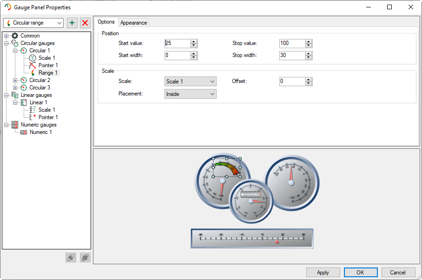Screen dimensions: 422x280
Task: Click the Linear gauges group icon
Action: click(x=15, y=95)
